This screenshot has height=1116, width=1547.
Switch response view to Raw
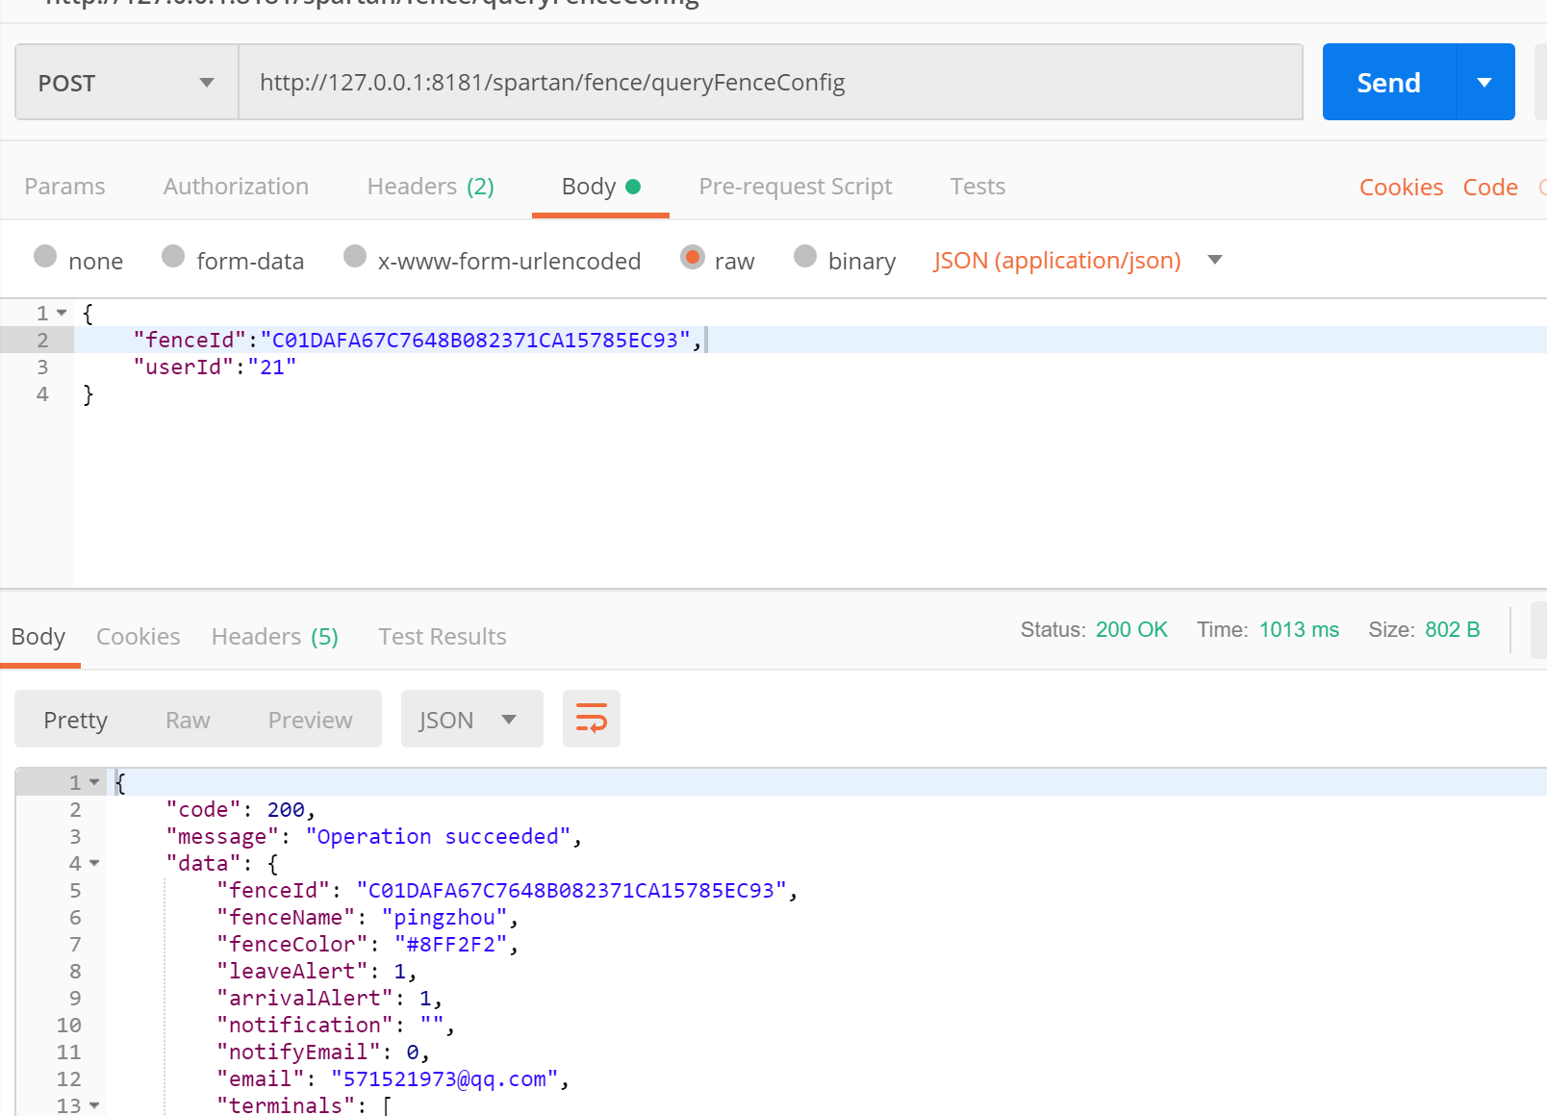tap(188, 721)
